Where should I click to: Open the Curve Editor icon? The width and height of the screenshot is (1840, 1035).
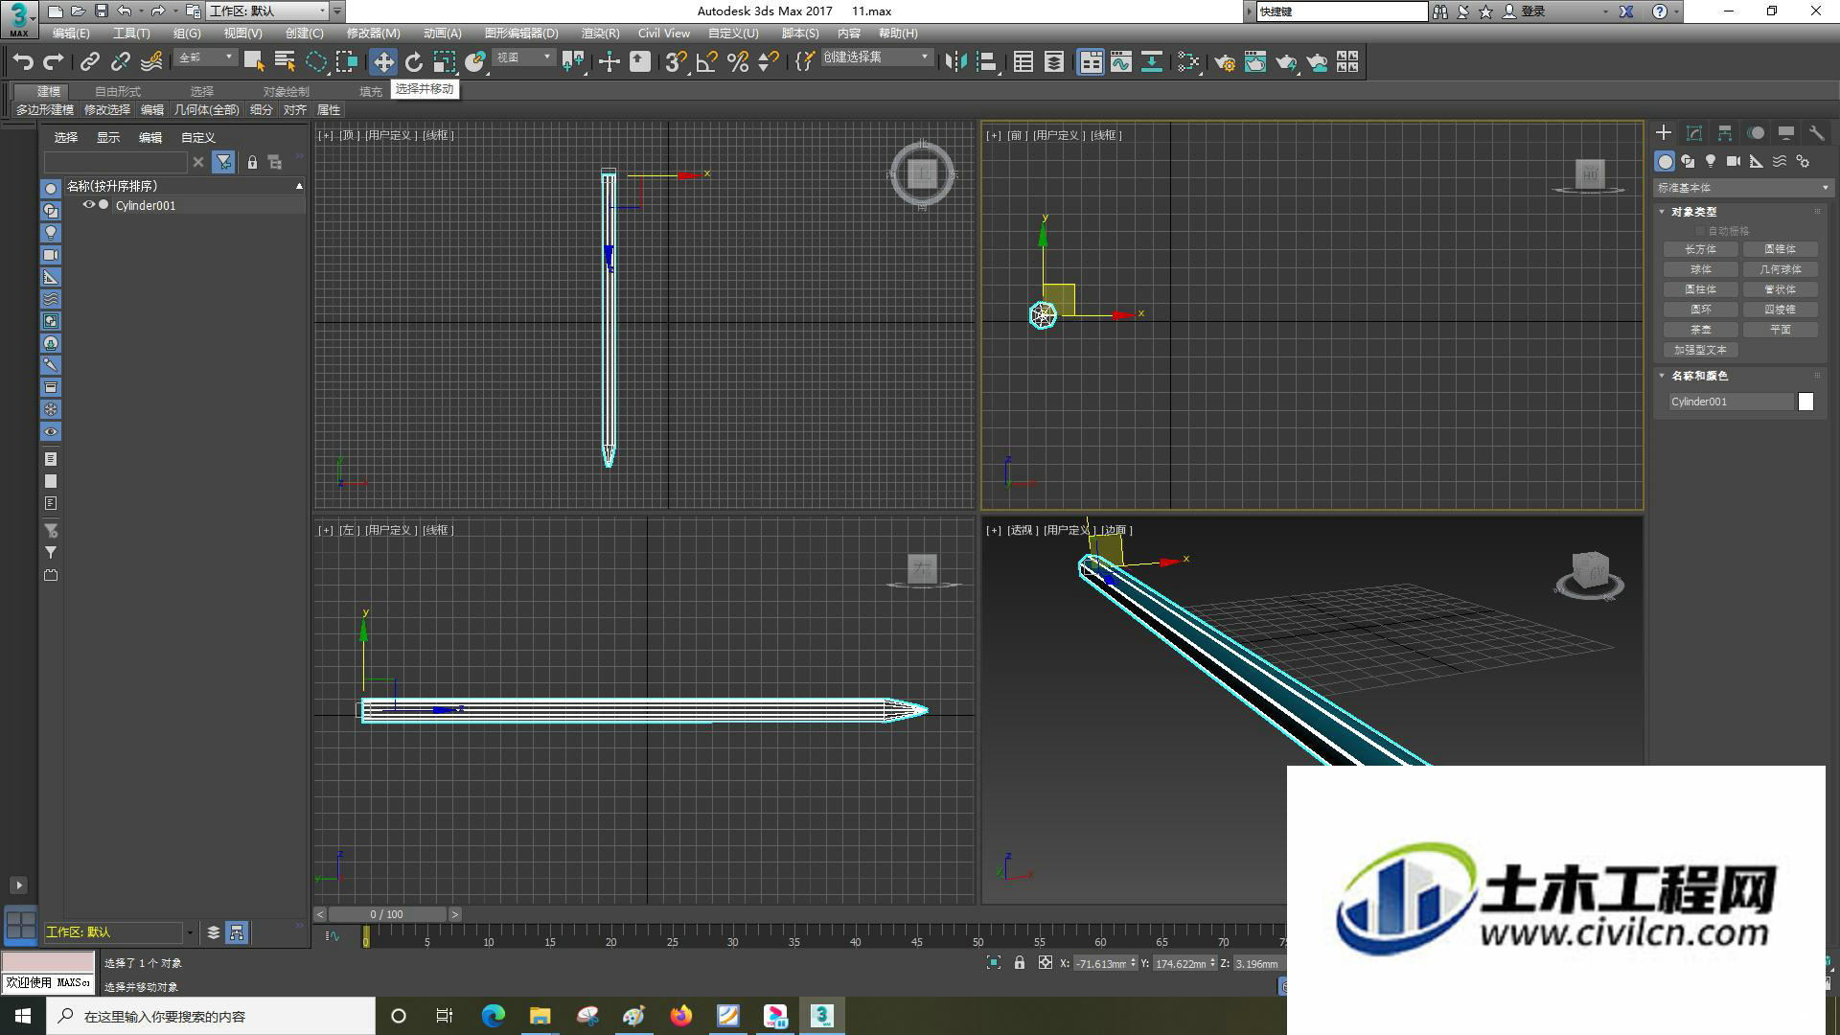[x=1121, y=62]
